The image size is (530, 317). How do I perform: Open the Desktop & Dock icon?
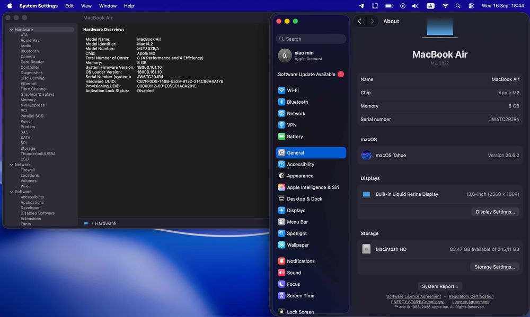click(281, 199)
